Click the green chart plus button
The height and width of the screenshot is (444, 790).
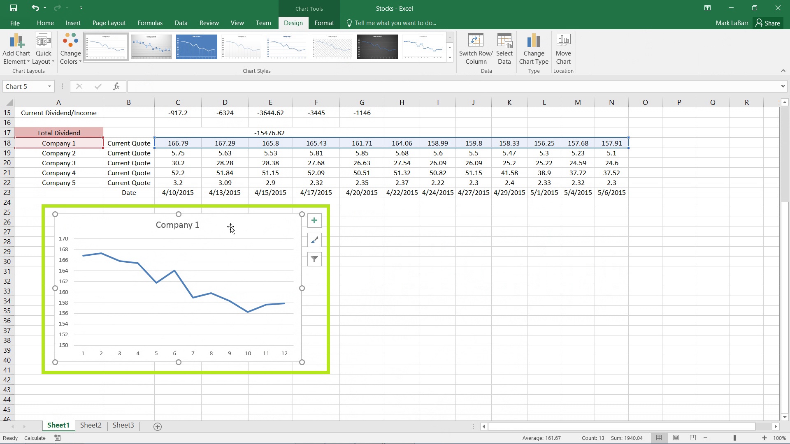(x=315, y=220)
